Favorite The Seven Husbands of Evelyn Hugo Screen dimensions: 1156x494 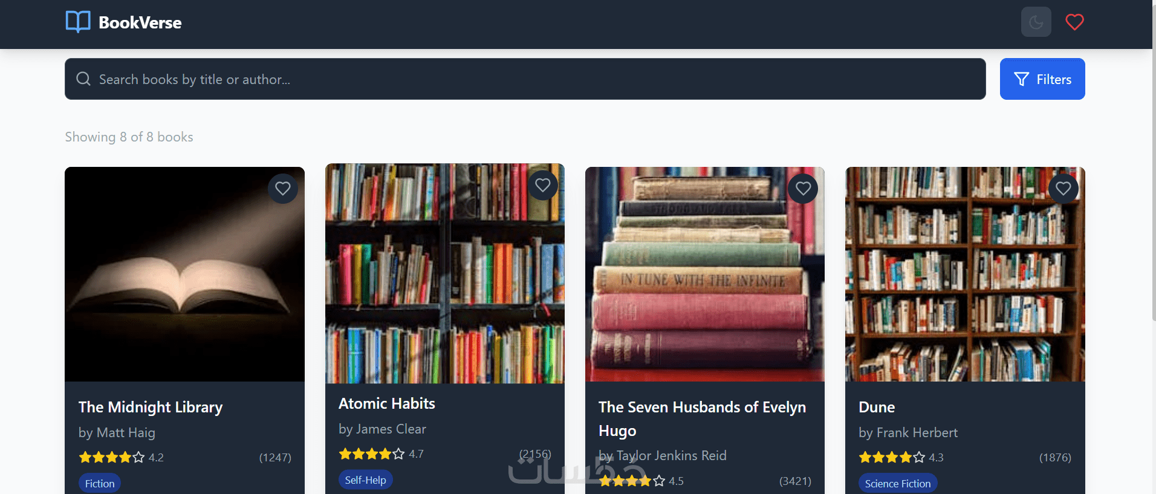803,189
